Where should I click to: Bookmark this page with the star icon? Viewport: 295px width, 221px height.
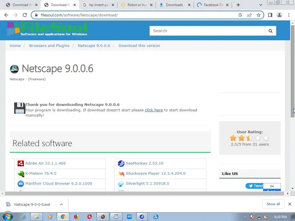pyautogui.click(x=259, y=15)
